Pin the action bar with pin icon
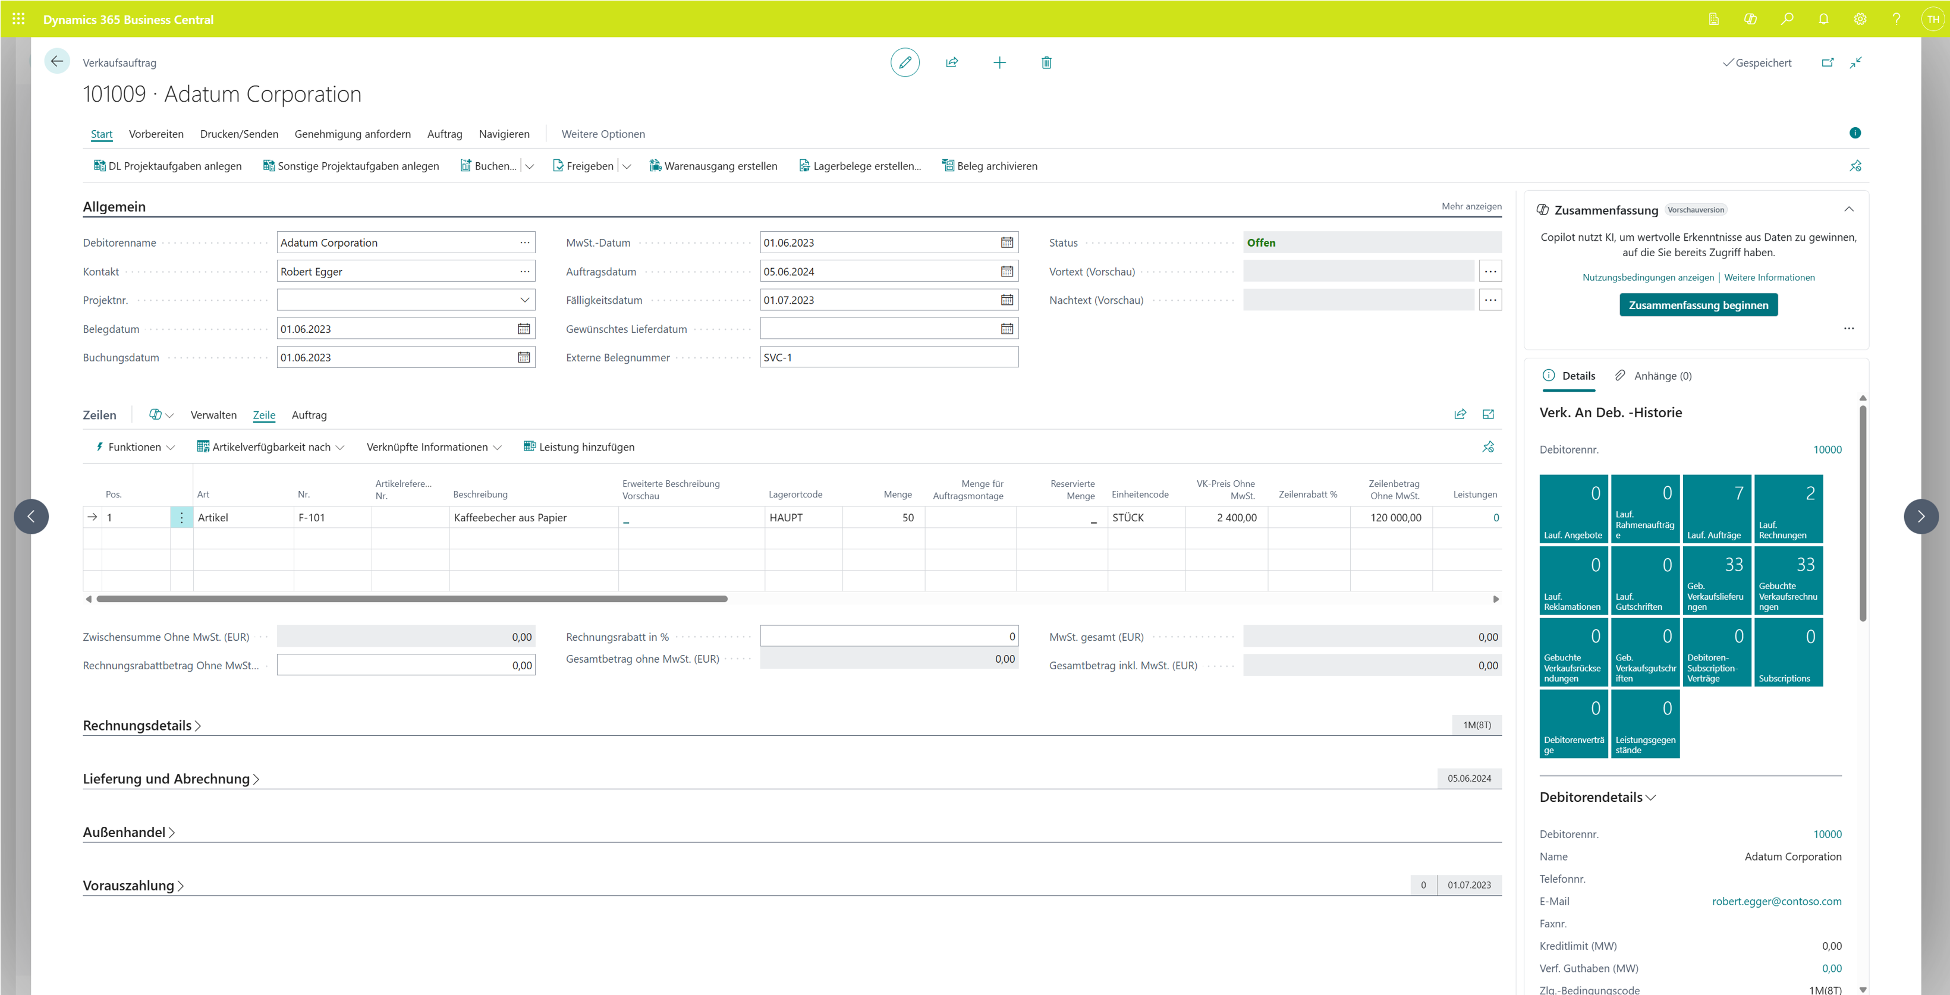This screenshot has width=1950, height=995. coord(1855,166)
